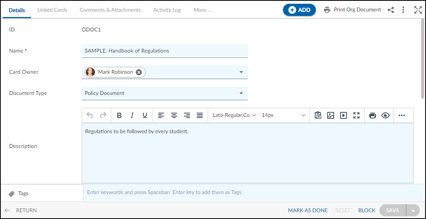The width and height of the screenshot is (426, 219).
Task: Click the undo arrow in editor toolbar
Action: pos(90,115)
